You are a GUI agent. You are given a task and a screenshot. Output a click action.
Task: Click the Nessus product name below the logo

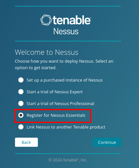pos(66,31)
